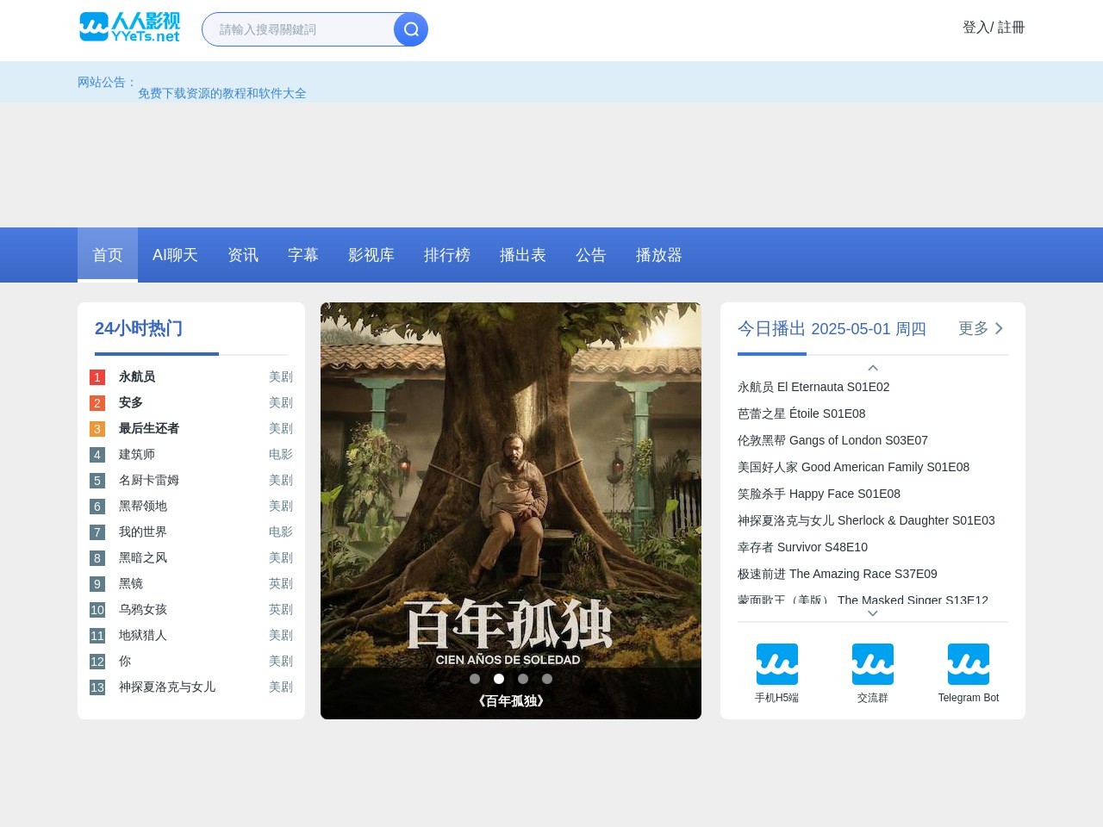Open hot item 神探夏洛克与女儿
This screenshot has height=827, width=1103.
click(x=167, y=687)
